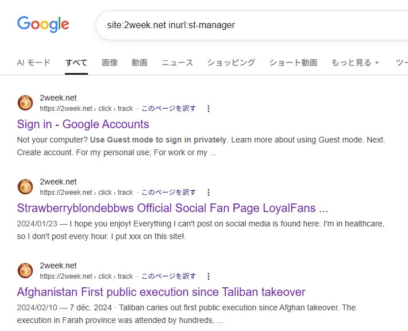Viewport: 408px width, 331px height.
Task: Open three-dot menu for Afghanistan result
Action: pyautogui.click(x=209, y=276)
